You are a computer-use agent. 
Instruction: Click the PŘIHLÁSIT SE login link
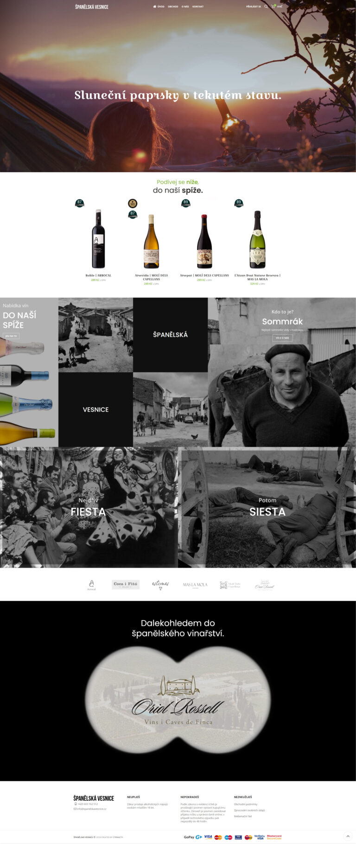click(254, 6)
